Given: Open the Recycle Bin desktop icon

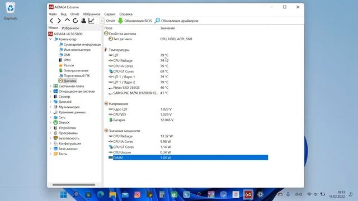Looking at the screenshot, I should click(11, 11).
